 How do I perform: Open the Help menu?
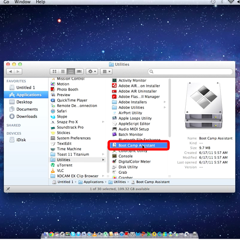point(40,2)
